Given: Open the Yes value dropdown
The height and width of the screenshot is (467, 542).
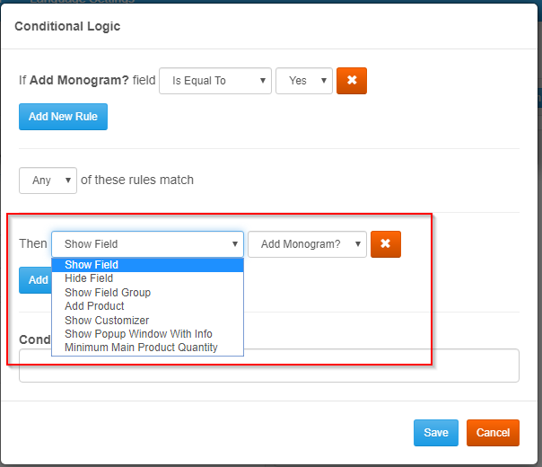Looking at the screenshot, I should (x=304, y=81).
